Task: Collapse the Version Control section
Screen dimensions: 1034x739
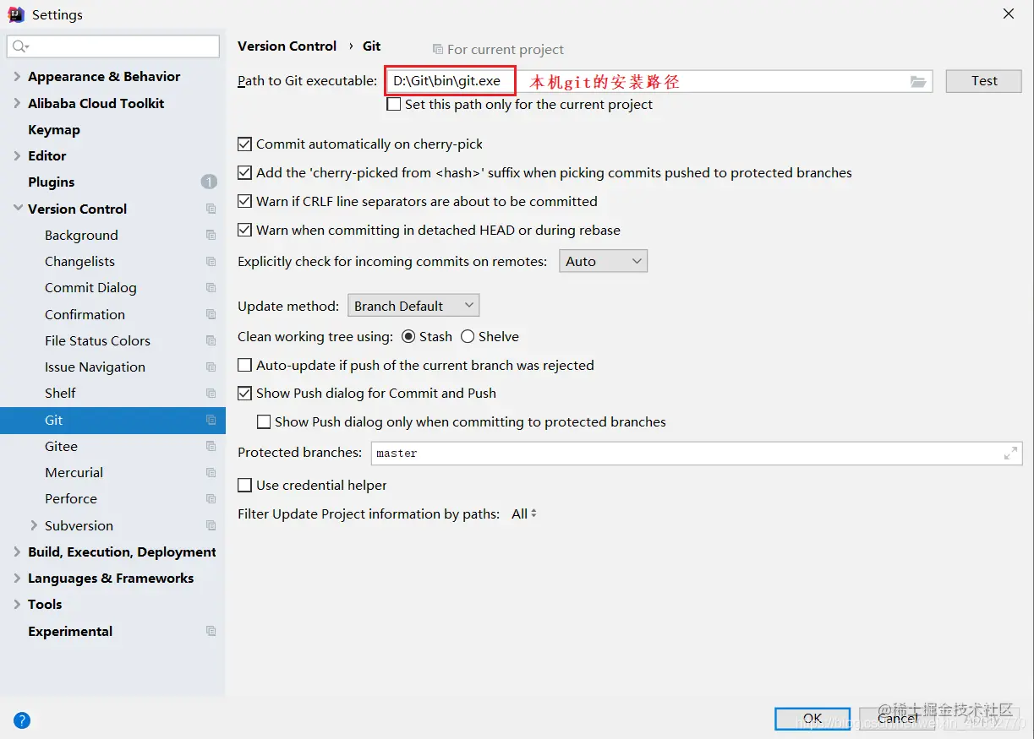Action: point(17,209)
